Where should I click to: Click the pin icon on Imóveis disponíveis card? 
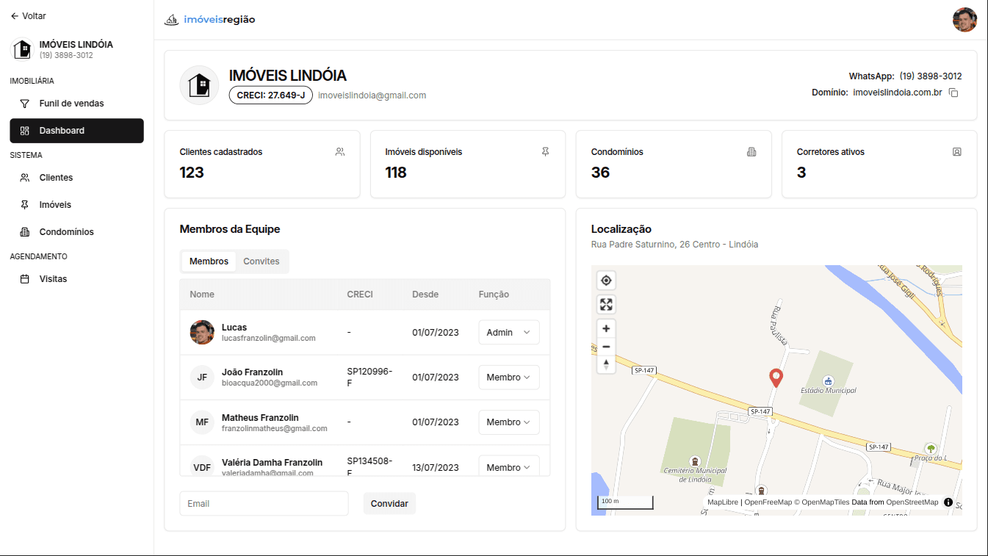(x=545, y=152)
